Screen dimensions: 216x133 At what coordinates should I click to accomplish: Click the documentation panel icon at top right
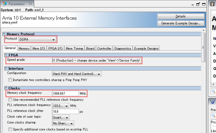[212, 4]
